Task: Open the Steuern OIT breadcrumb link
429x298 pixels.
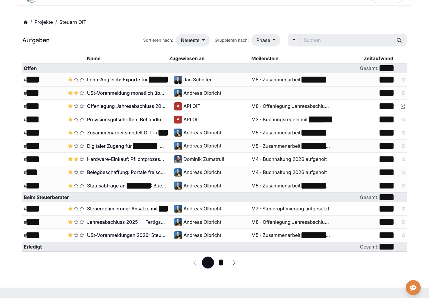Action: pyautogui.click(x=73, y=22)
